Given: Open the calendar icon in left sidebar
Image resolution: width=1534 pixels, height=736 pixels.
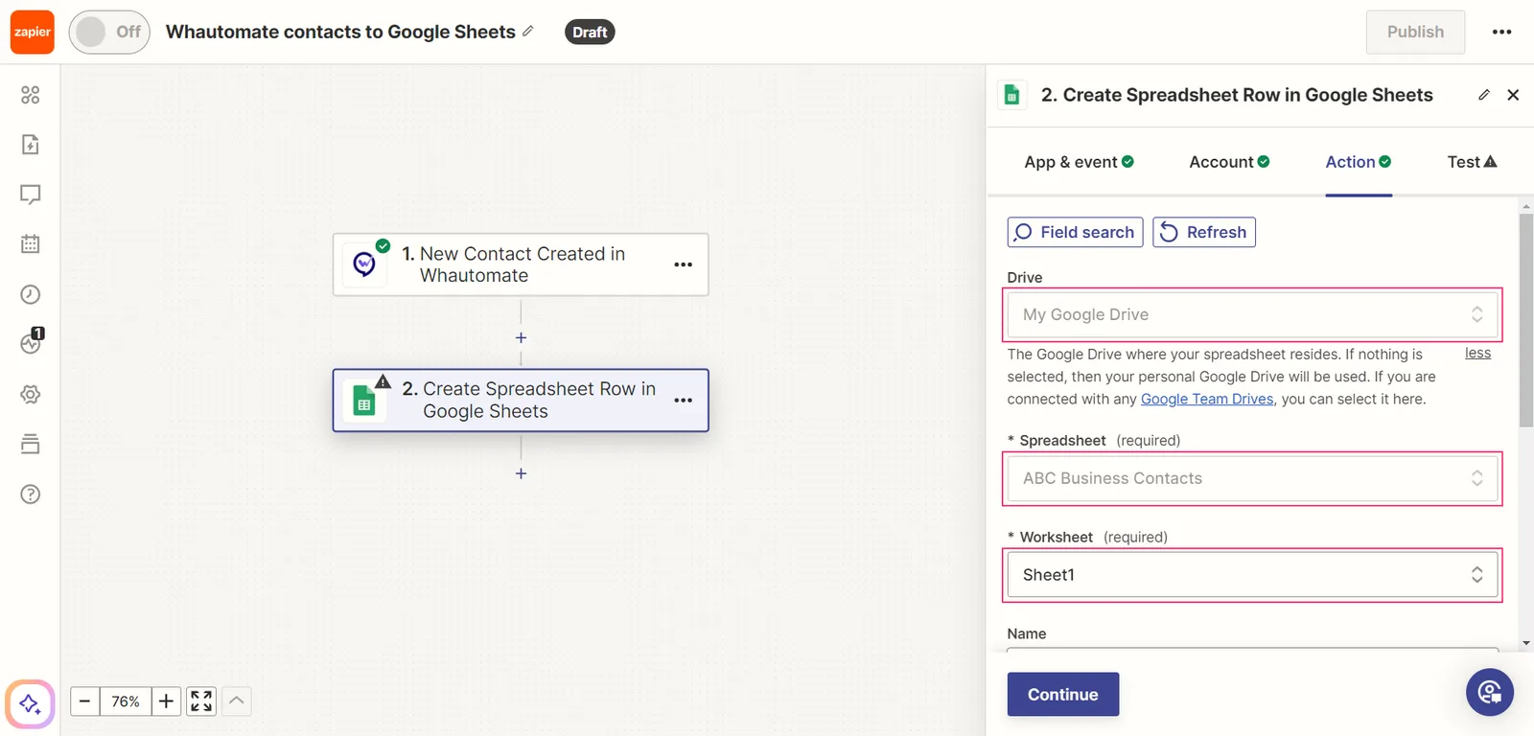Looking at the screenshot, I should pyautogui.click(x=31, y=244).
